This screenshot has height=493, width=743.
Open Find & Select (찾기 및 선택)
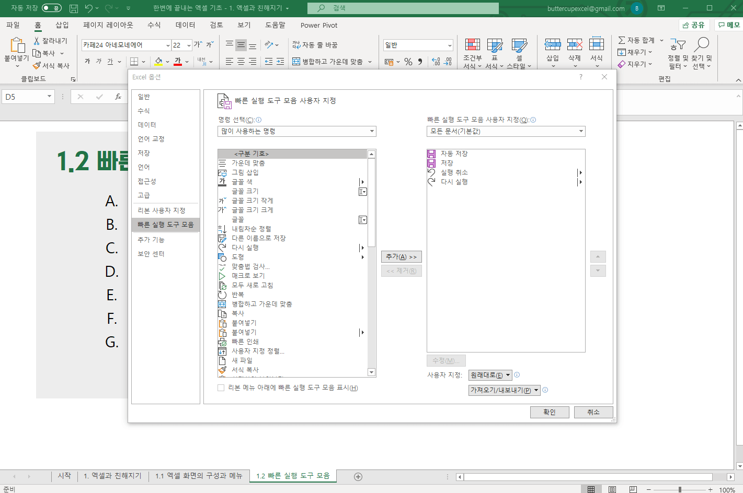click(702, 53)
